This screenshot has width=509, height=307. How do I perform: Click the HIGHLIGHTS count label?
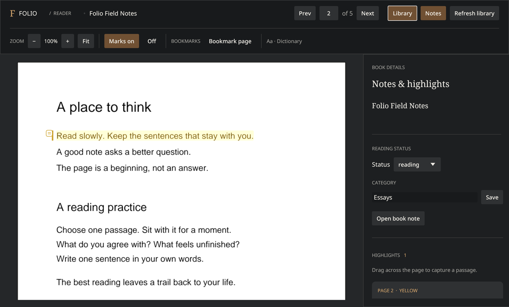(389, 255)
